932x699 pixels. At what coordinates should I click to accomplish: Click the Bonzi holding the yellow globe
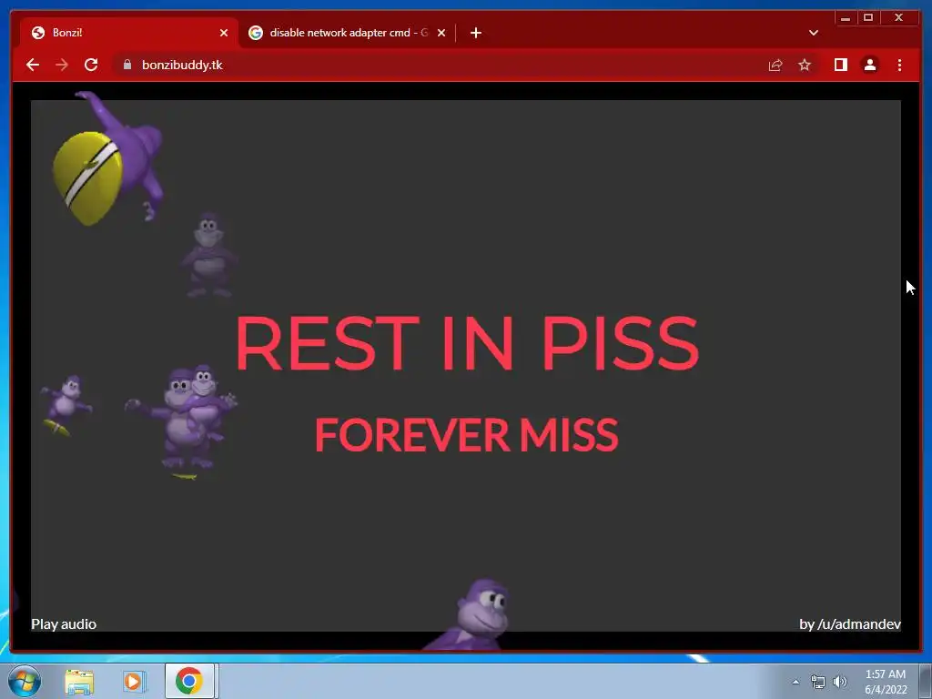[x=108, y=158]
